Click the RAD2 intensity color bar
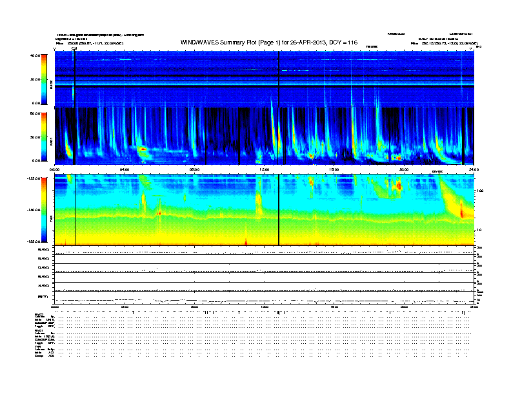Image resolution: width=511 pixels, height=394 pixels. (44, 79)
